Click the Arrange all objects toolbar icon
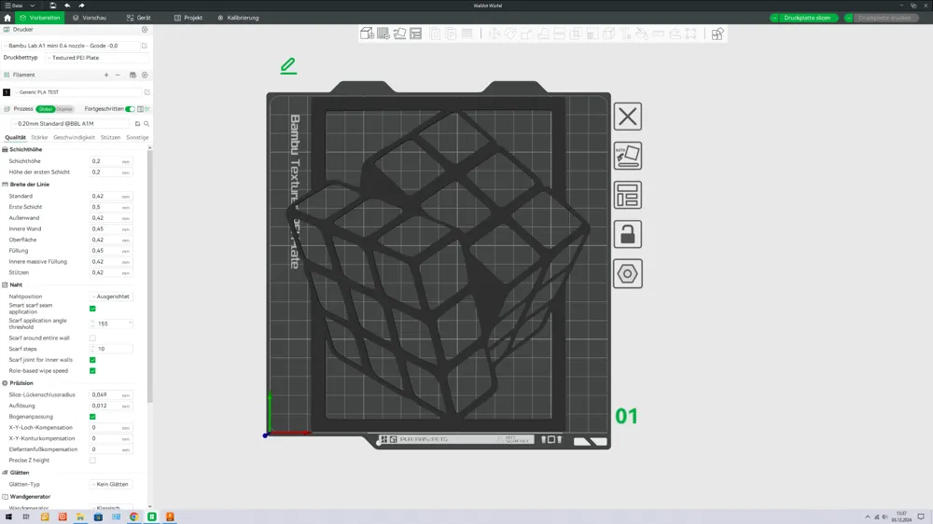This screenshot has height=524, width=933. tap(416, 34)
